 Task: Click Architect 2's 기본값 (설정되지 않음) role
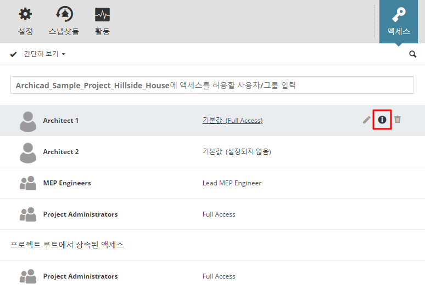[237, 152]
